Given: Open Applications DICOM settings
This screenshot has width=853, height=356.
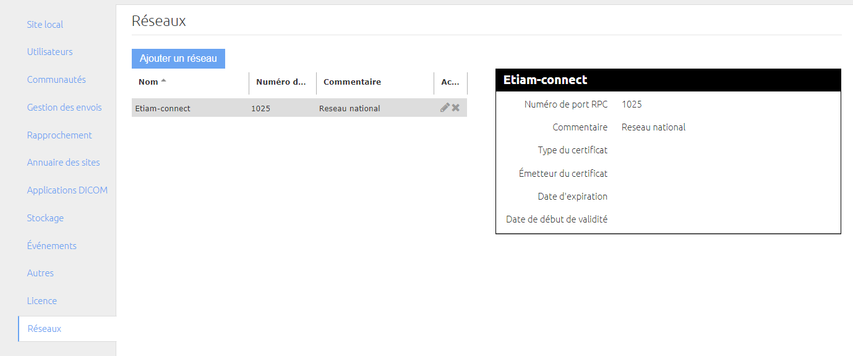Looking at the screenshot, I should tap(67, 190).
